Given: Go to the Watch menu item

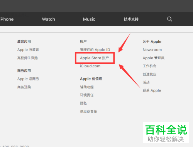Looking at the screenshot, I should (x=48, y=19).
